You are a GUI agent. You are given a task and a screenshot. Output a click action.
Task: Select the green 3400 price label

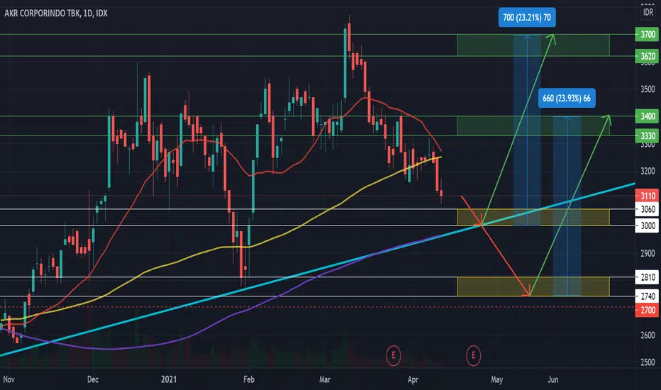(648, 116)
